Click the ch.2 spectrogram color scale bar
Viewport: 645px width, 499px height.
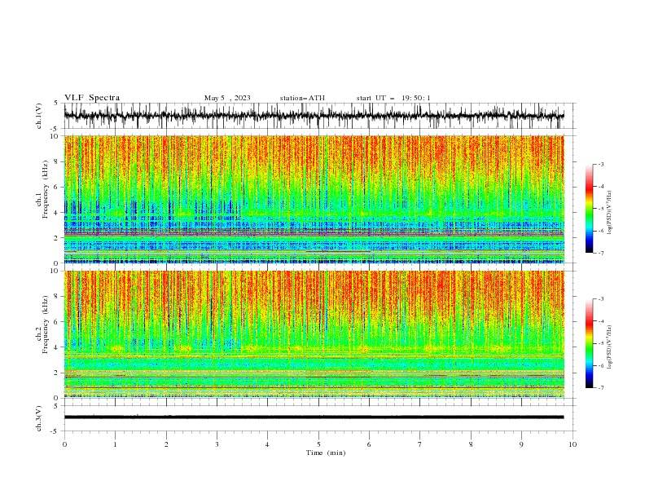tap(589, 343)
